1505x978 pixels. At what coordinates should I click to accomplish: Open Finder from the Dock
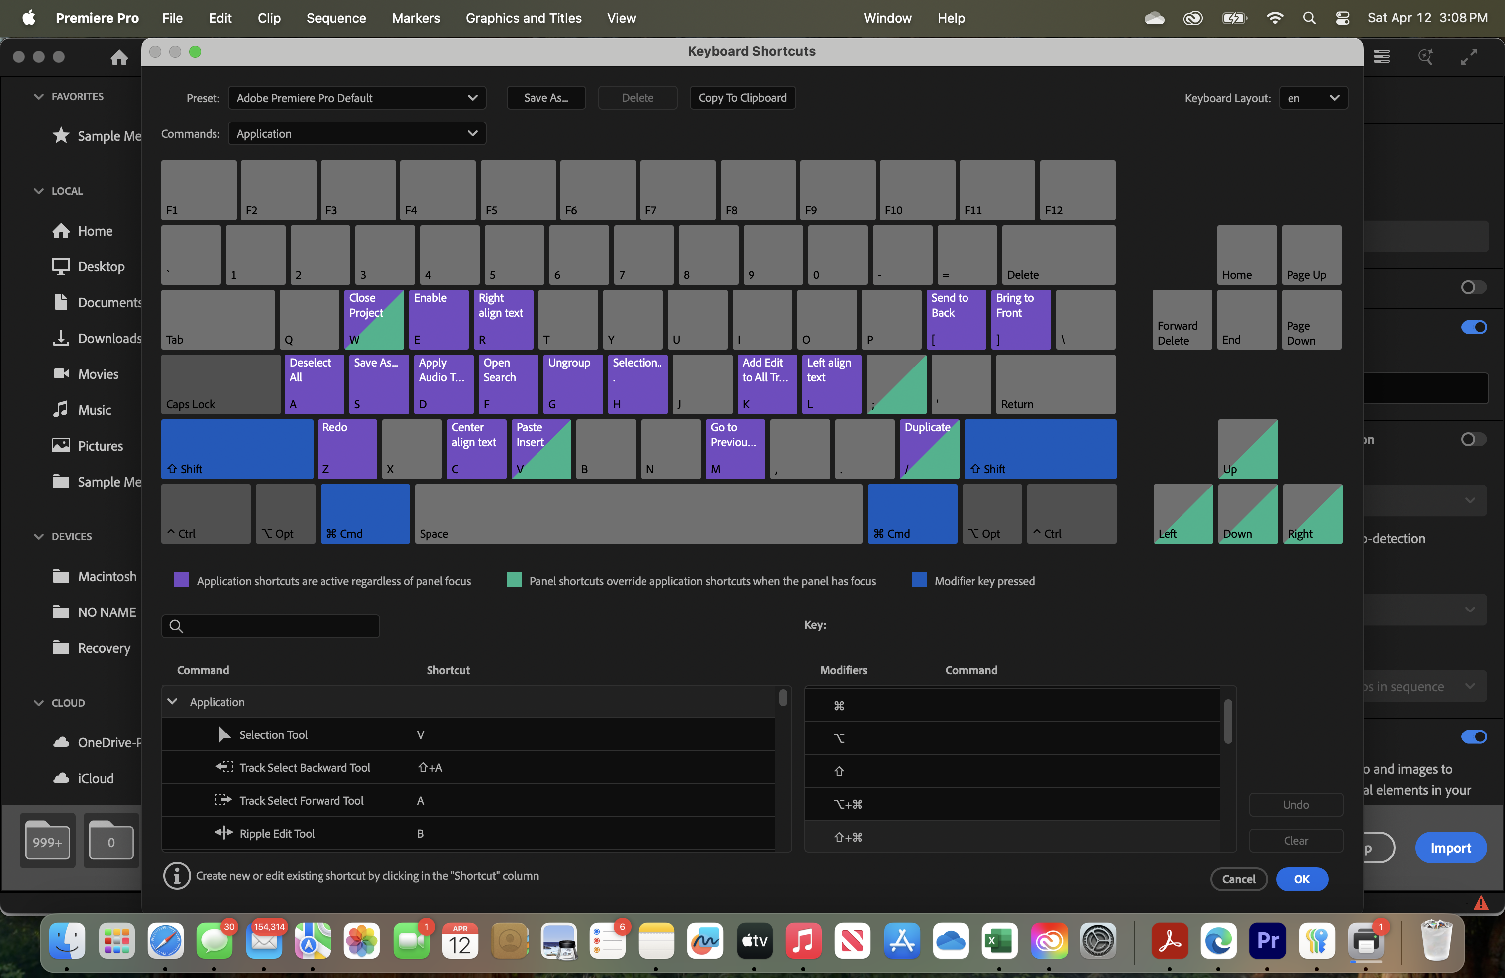[x=67, y=941]
